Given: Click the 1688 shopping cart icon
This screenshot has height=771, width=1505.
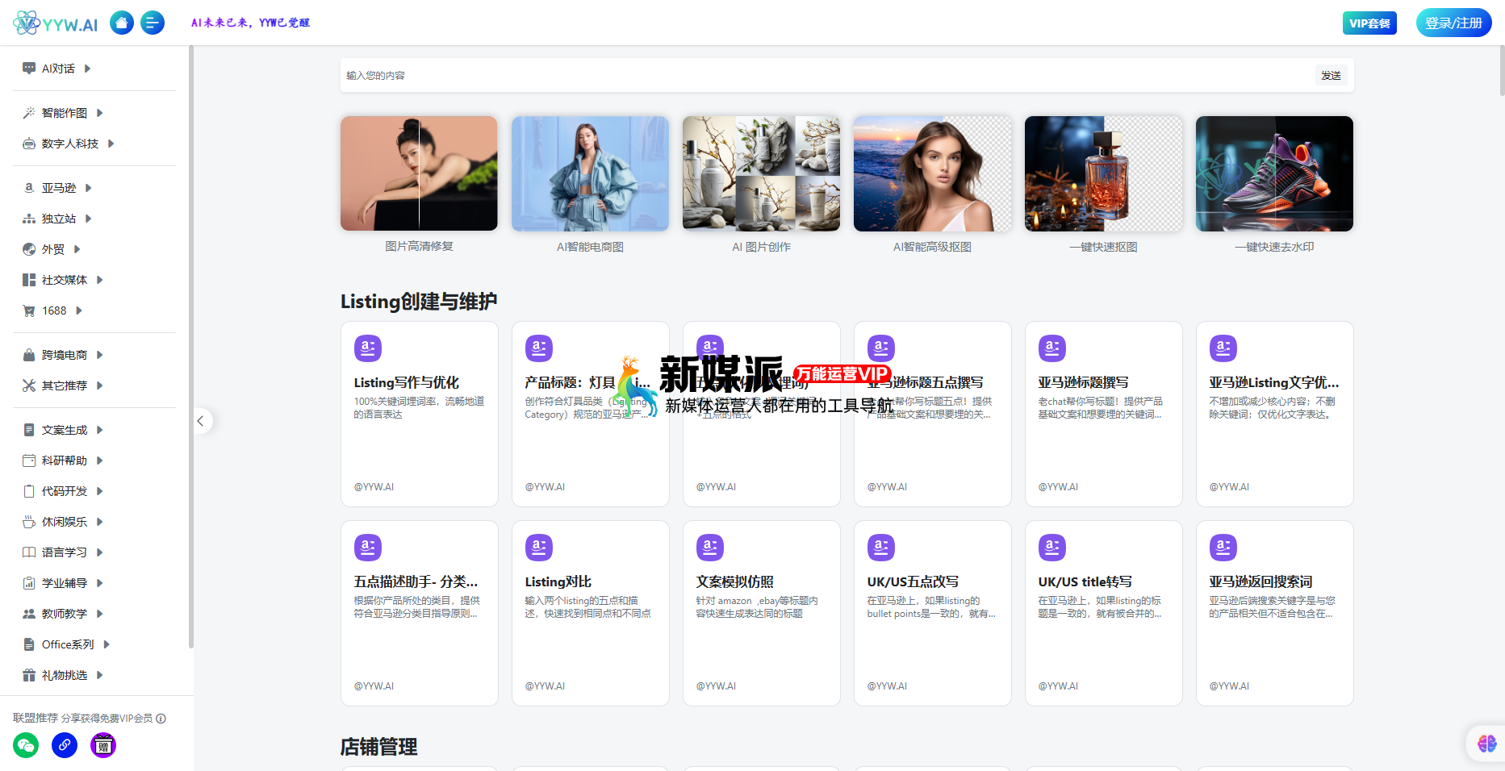Looking at the screenshot, I should (29, 310).
